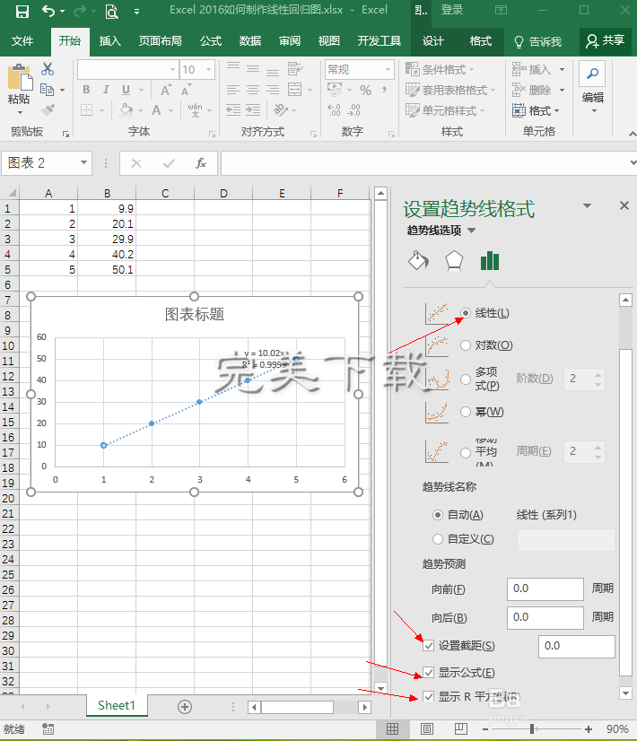Image resolution: width=637 pixels, height=741 pixels.
Task: Toggle the Display Equation (显示公式) checkbox
Action: coord(429,673)
